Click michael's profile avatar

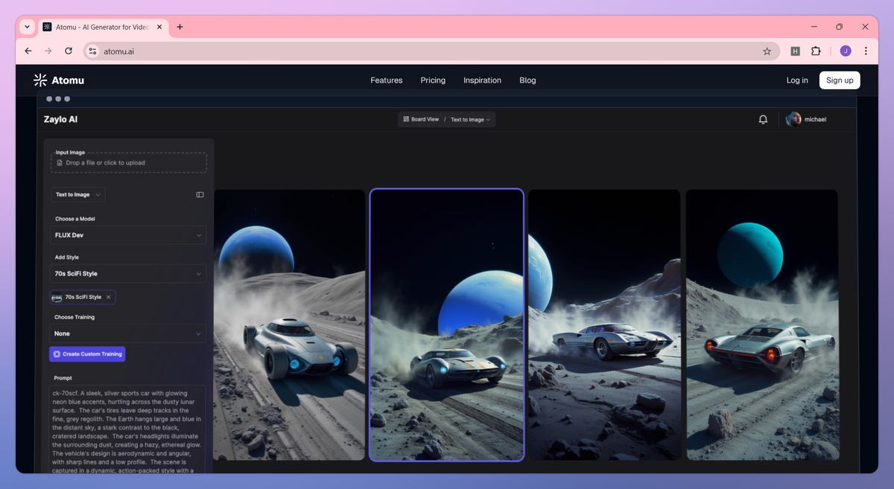[x=793, y=119]
